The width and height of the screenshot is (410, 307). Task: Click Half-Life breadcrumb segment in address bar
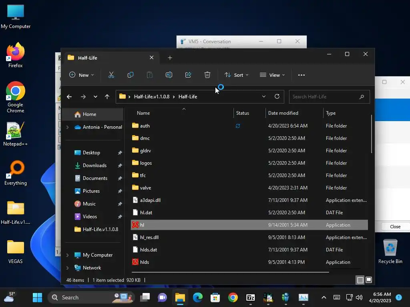[188, 97]
